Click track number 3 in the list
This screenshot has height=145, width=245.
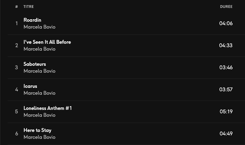16,68
